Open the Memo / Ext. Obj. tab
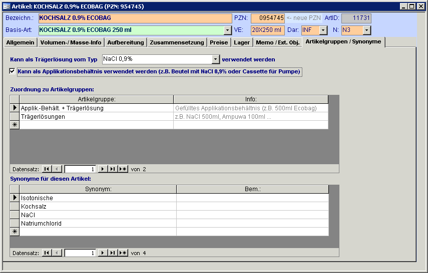Viewport: 428px width, 273px height. tap(278, 42)
